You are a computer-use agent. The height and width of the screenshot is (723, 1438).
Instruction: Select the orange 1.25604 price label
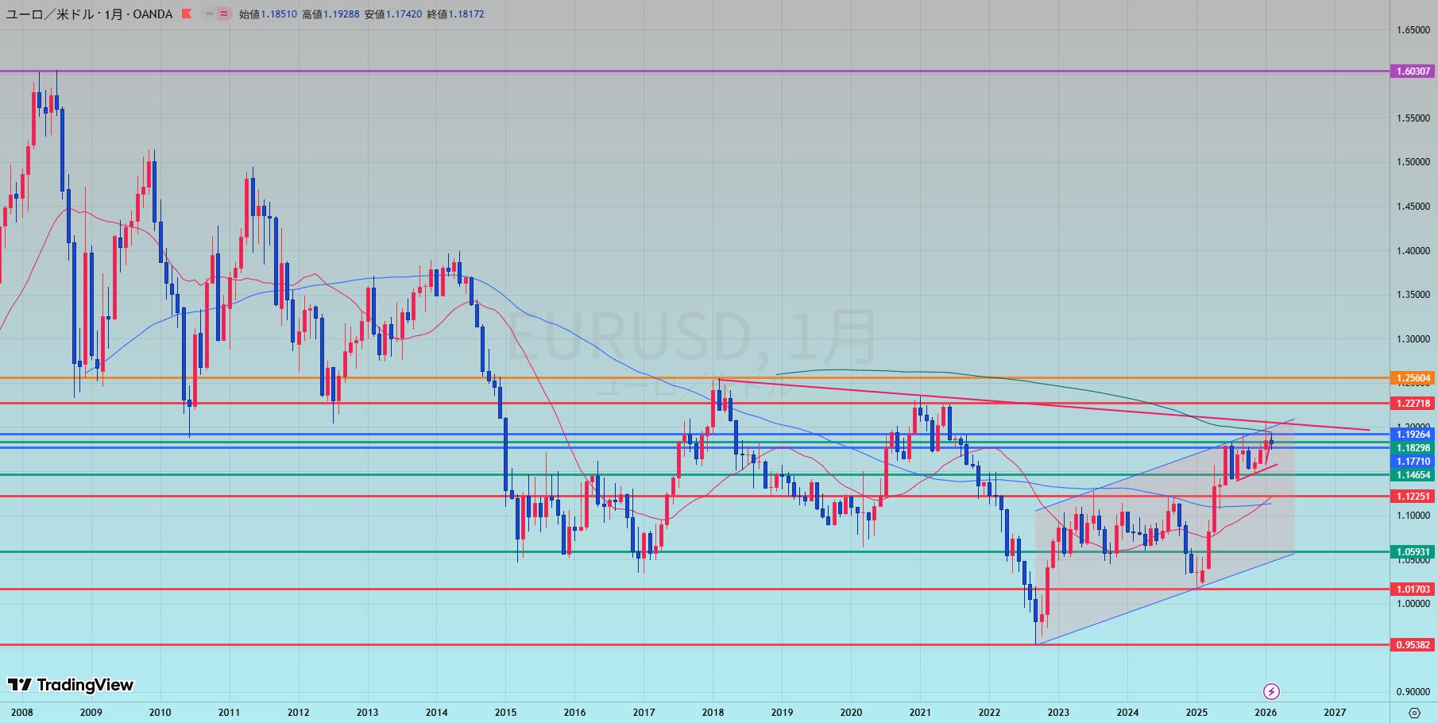click(x=1413, y=378)
